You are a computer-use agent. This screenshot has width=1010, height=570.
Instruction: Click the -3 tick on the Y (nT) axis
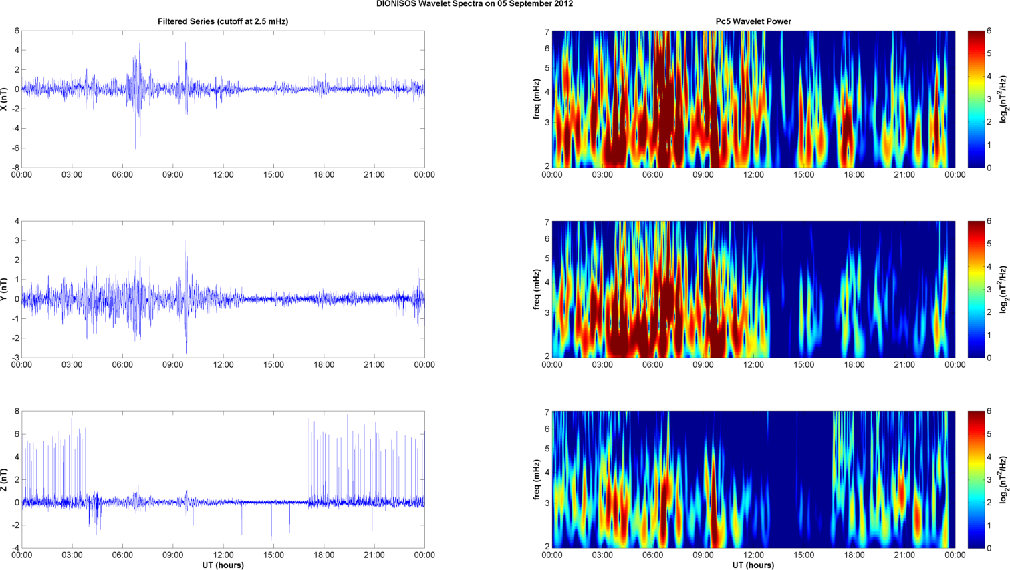[x=15, y=358]
